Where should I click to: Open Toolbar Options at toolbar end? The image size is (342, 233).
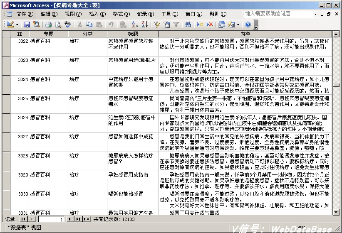(x=256, y=25)
